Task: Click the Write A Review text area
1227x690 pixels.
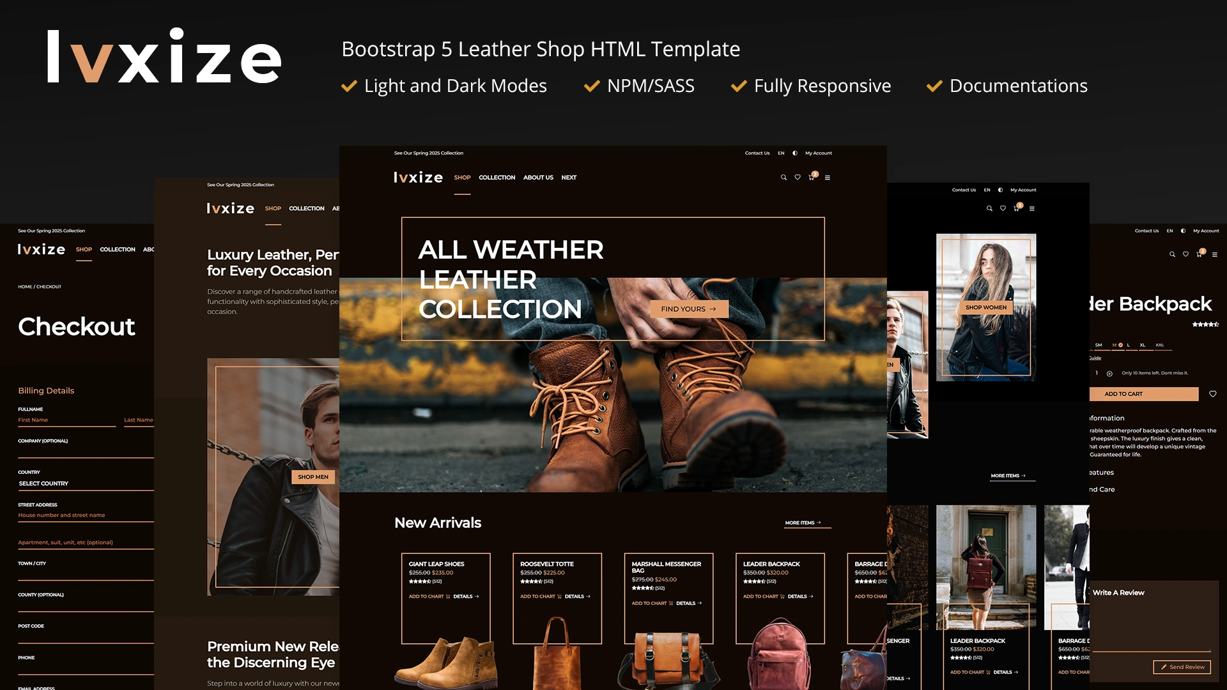Action: [x=1152, y=626]
